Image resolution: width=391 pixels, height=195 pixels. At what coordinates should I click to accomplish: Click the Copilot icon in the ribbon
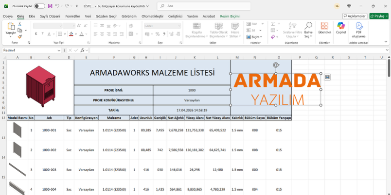tap(341, 26)
